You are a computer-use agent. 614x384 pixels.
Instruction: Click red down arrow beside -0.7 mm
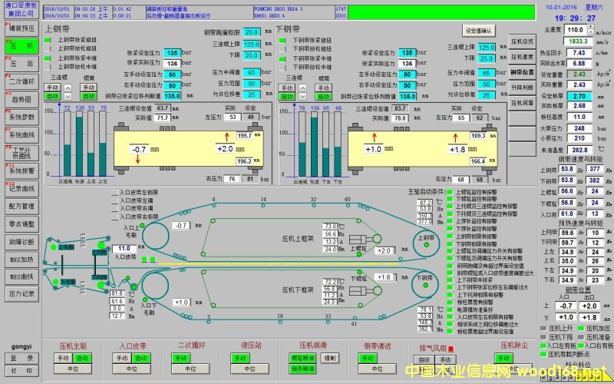coord(138,158)
